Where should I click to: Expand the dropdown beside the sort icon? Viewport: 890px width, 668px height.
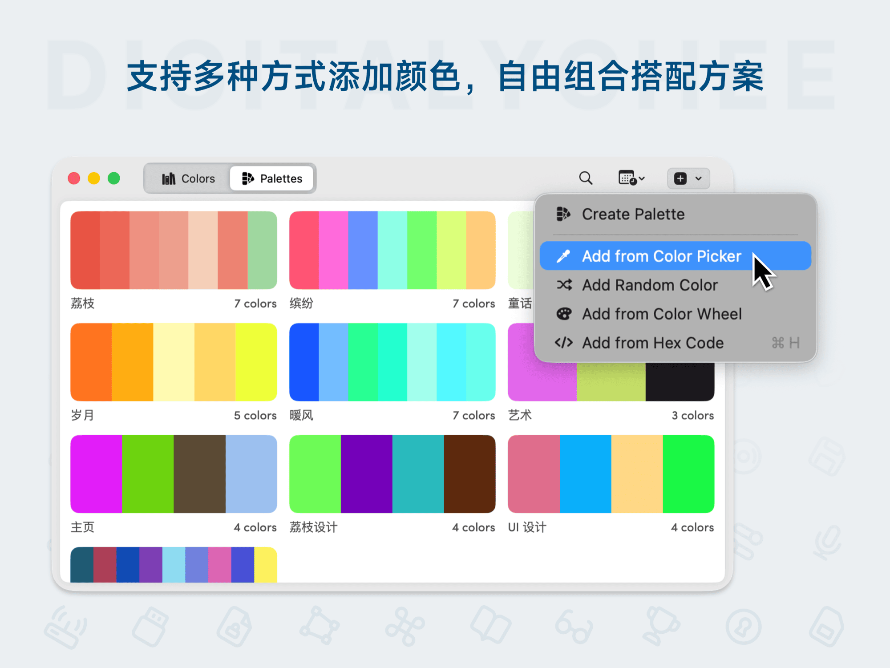click(641, 178)
